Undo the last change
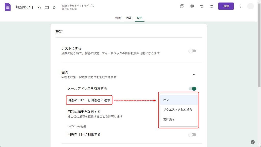This screenshot has width=261, height=147. point(202,6)
